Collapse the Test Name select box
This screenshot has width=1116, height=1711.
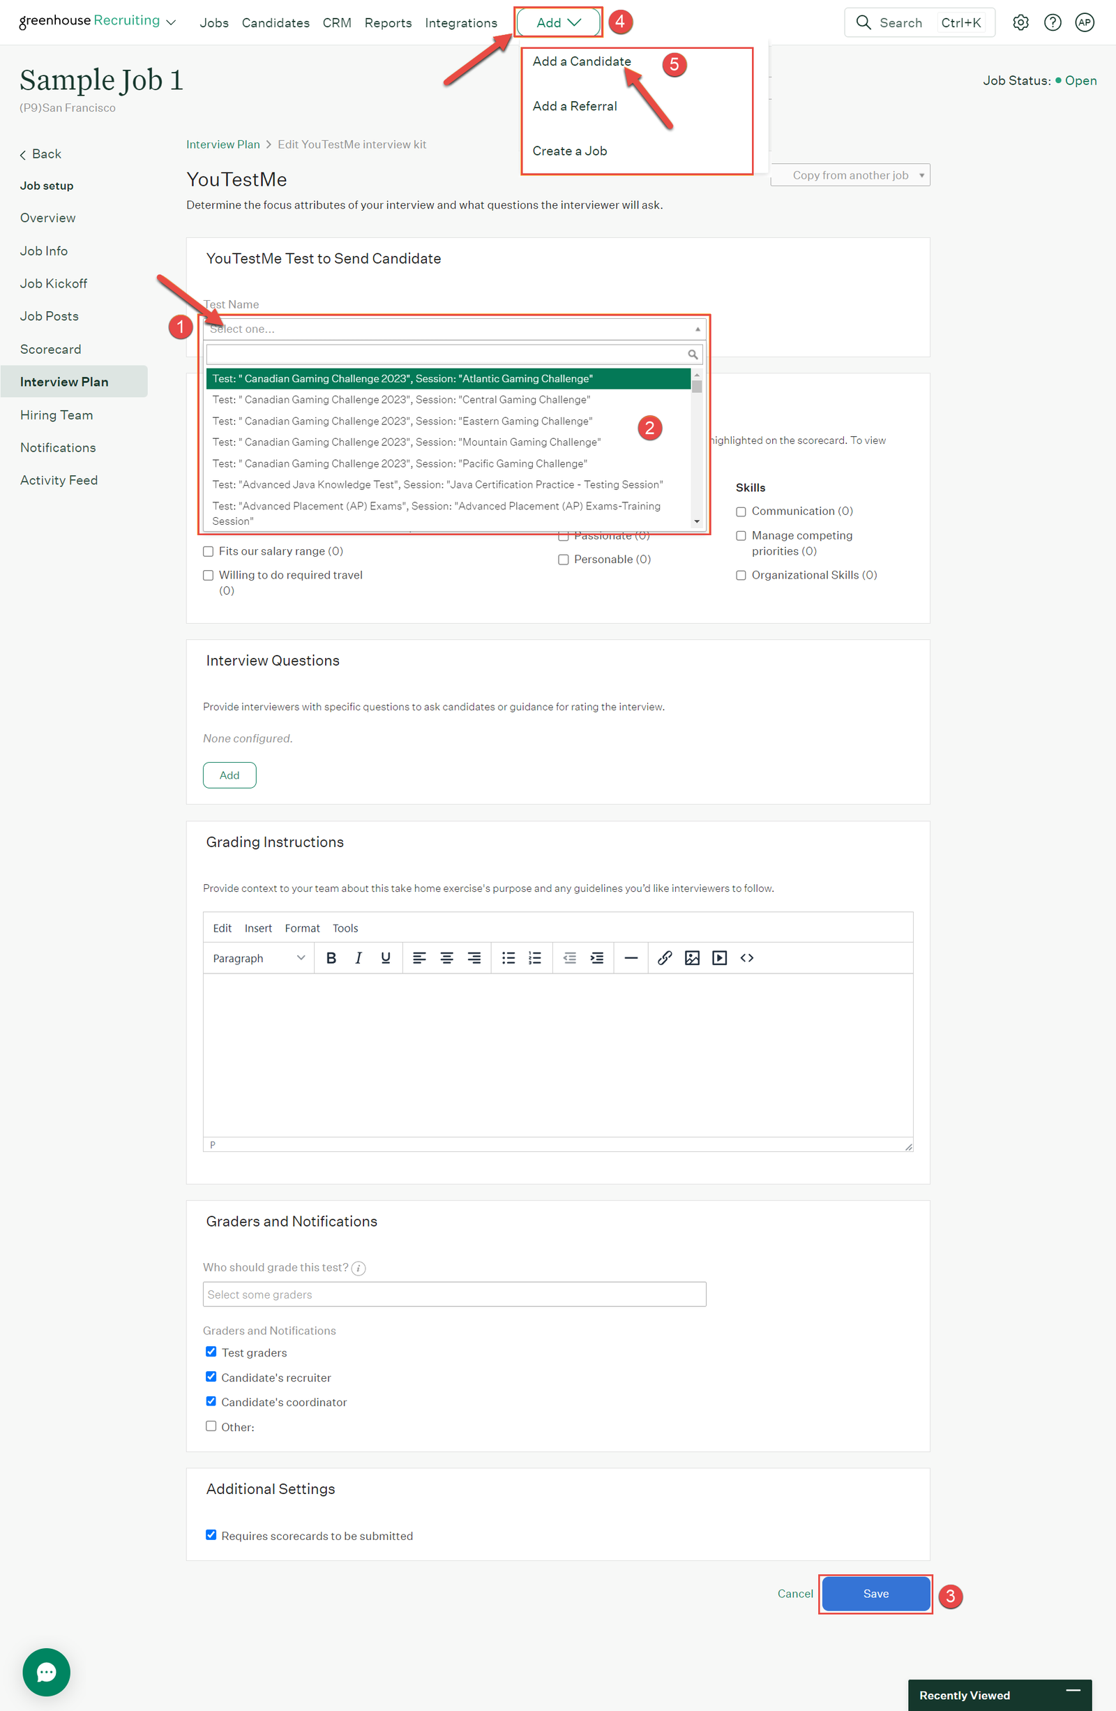pyautogui.click(x=454, y=329)
